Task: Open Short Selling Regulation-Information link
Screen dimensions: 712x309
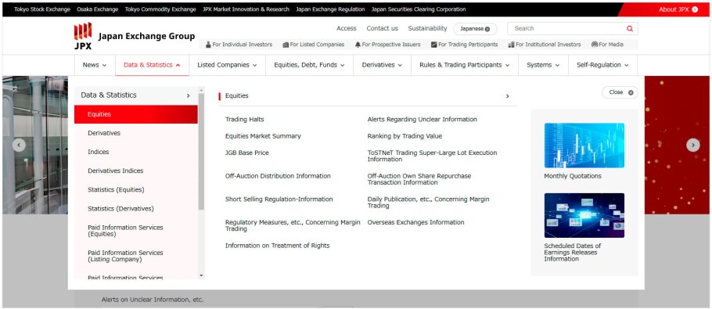Action: (279, 199)
